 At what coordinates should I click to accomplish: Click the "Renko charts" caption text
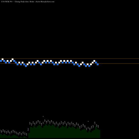(35, 2)
